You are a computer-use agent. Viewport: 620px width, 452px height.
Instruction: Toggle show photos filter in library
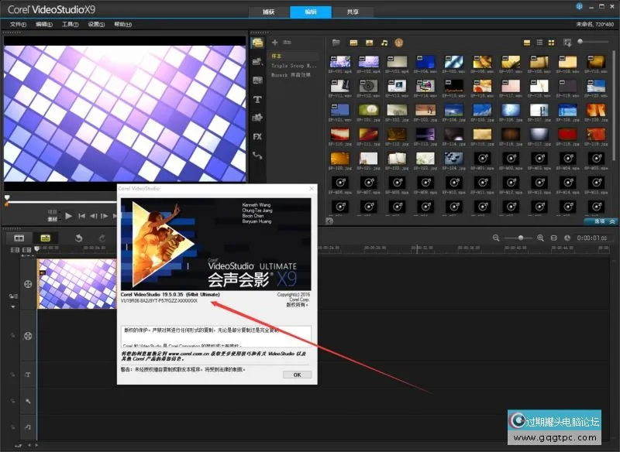369,42
